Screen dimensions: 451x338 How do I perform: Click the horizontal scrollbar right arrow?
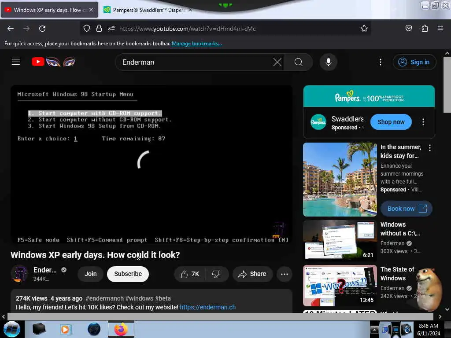point(440,316)
